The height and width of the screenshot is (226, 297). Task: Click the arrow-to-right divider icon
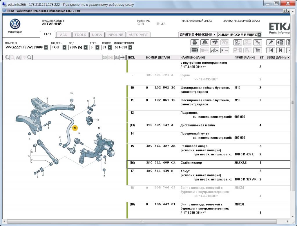(x=123, y=58)
